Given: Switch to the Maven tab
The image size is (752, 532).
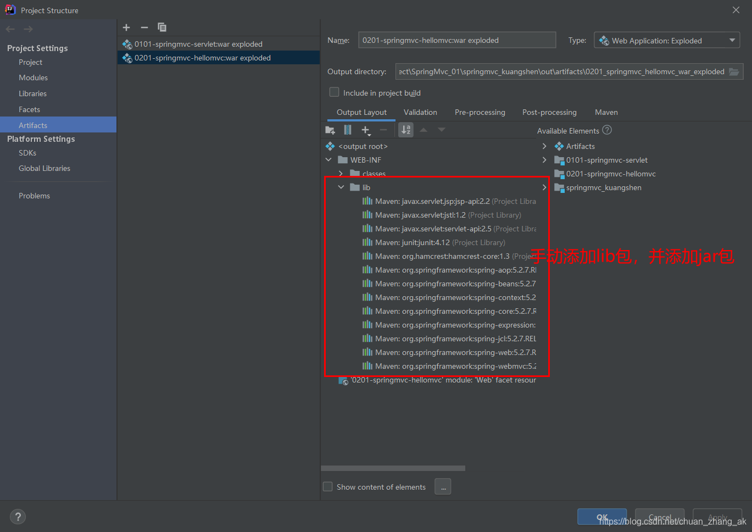Looking at the screenshot, I should point(606,112).
